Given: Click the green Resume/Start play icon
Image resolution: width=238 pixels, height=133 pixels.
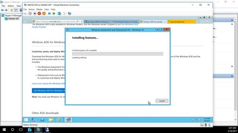Looking at the screenshot, I should coord(54,14).
